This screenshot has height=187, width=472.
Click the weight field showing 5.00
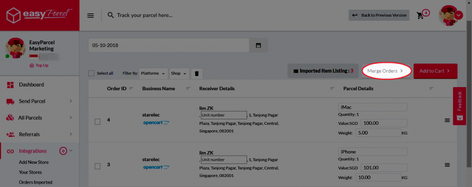coord(378,133)
